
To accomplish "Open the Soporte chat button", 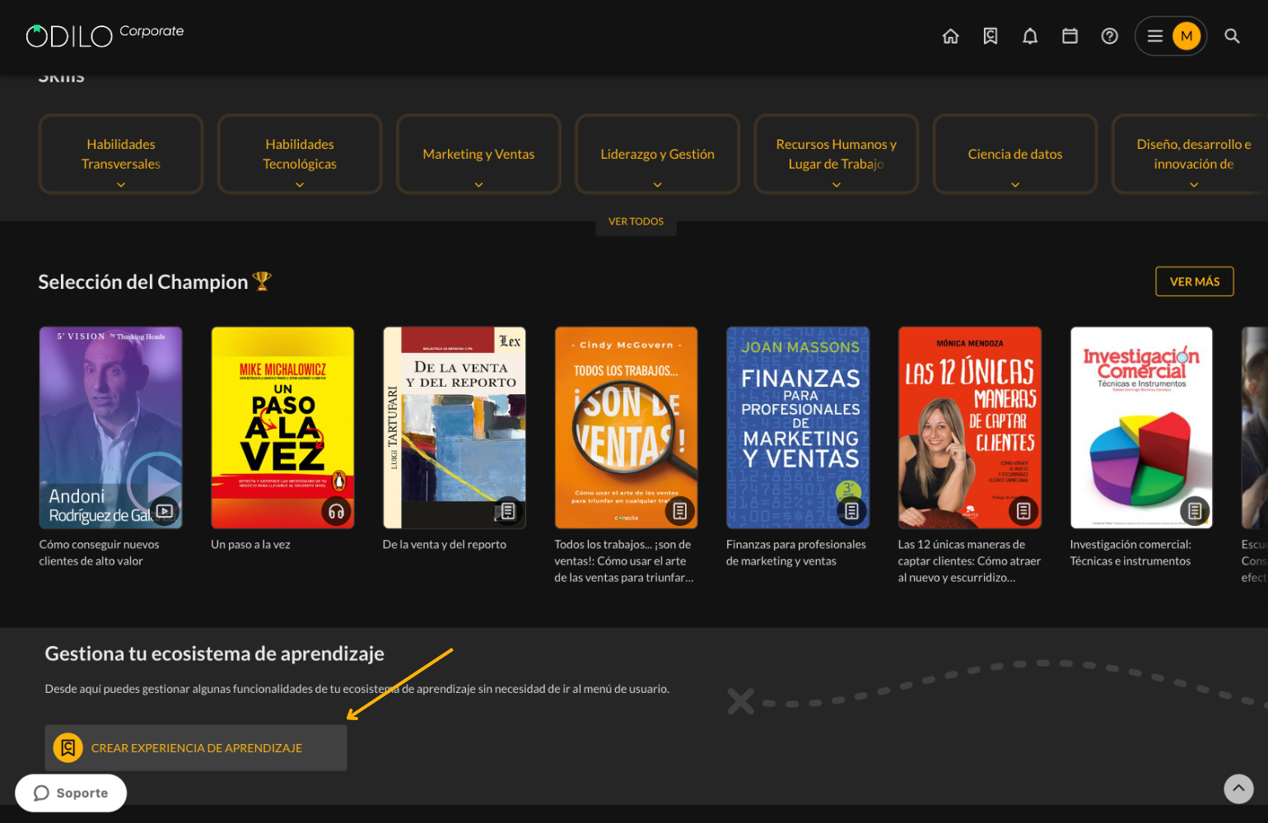I will pyautogui.click(x=71, y=793).
